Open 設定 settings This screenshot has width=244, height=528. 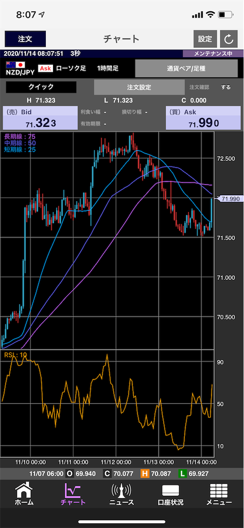click(205, 39)
